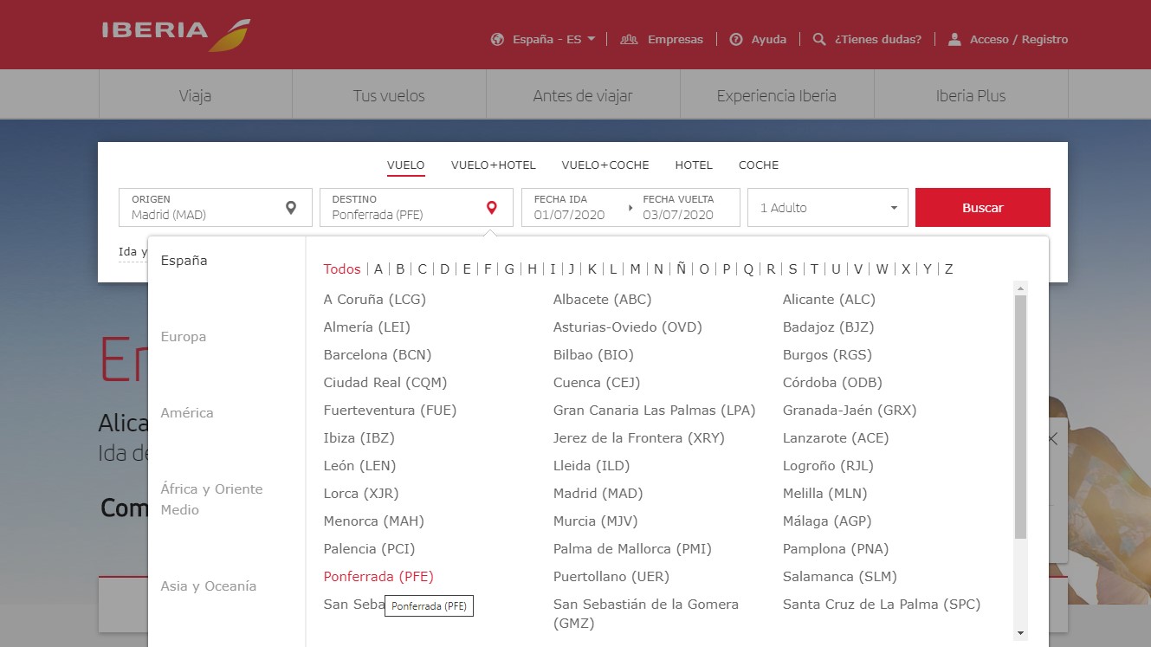Viewport: 1151px width, 647px height.
Task: Open the 1 Adulto passengers dropdown
Action: click(x=828, y=208)
